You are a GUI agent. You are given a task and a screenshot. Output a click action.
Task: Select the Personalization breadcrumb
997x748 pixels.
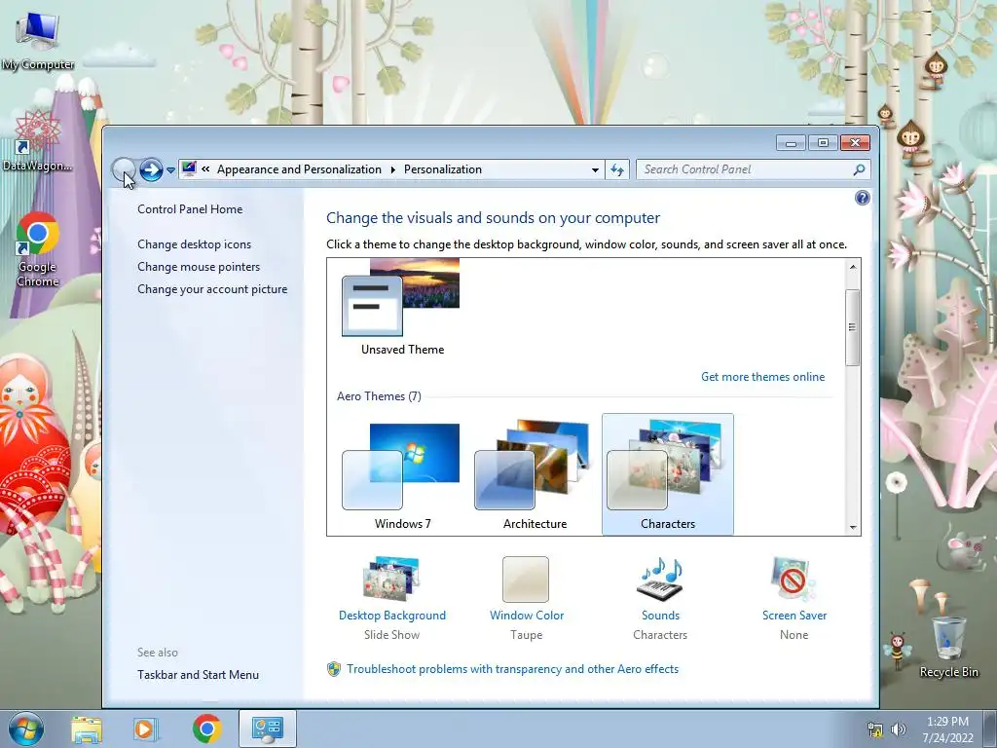pyautogui.click(x=443, y=169)
